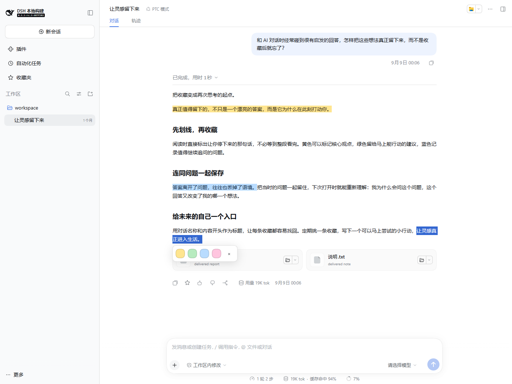Open workspace filter settings icon
Image resolution: width=512 pixels, height=384 pixels.
79,94
